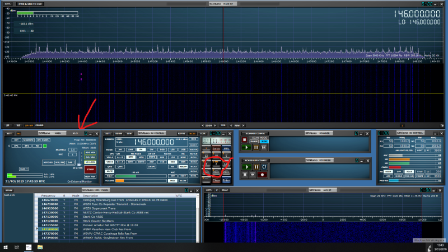Increase RBW with the right arrow
Image resolution: width=448 pixels, height=252 pixels.
pos(244,125)
